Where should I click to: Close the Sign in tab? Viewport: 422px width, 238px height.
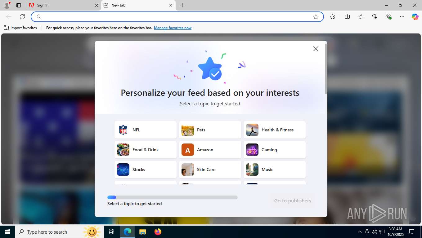click(x=96, y=5)
